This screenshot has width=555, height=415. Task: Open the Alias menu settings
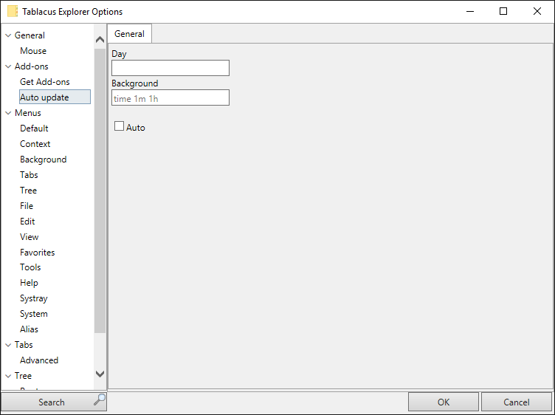tap(29, 329)
